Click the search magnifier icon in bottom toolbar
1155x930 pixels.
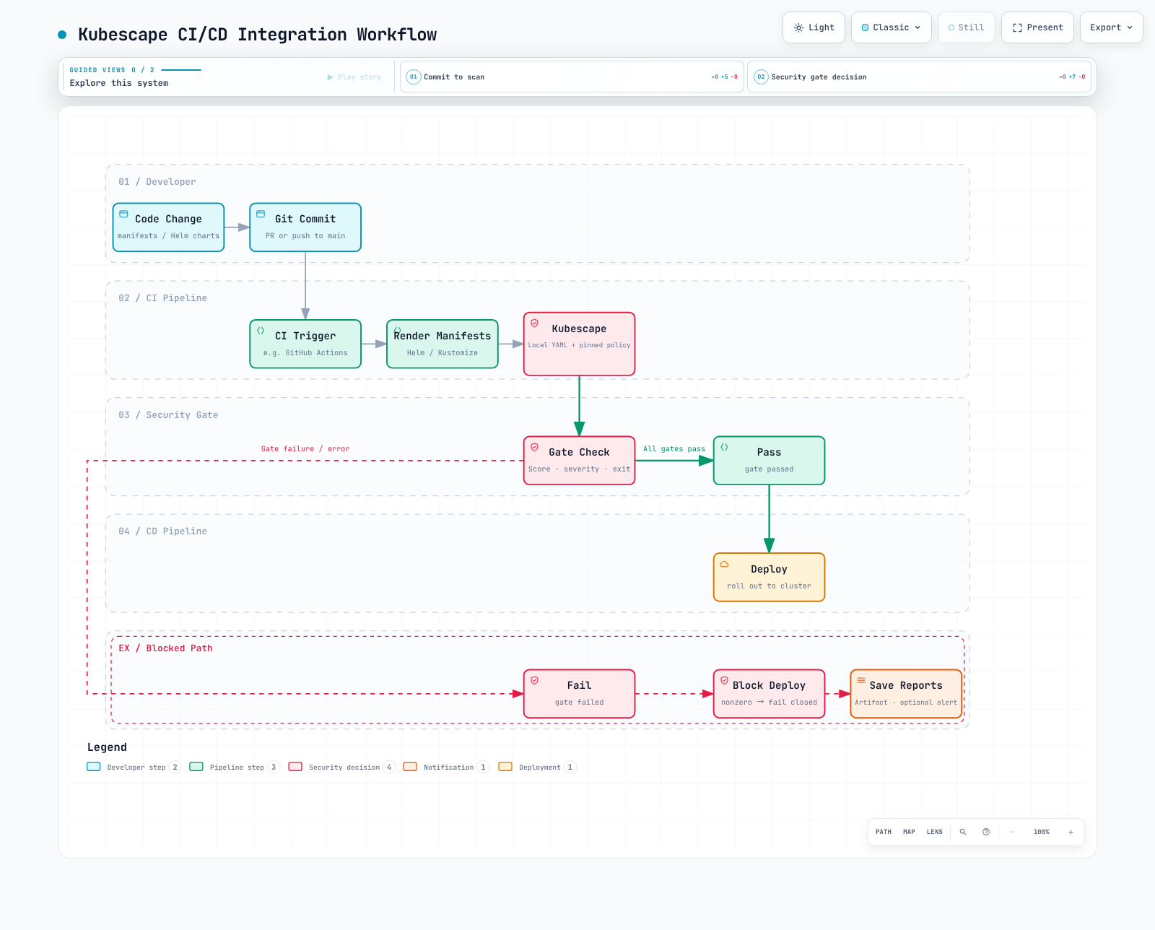(963, 832)
